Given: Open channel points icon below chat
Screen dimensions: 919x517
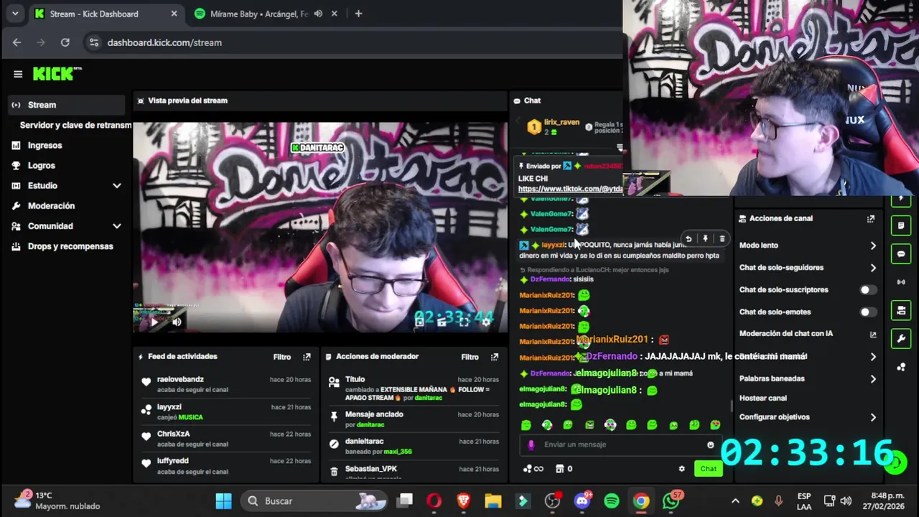Looking at the screenshot, I should pyautogui.click(x=533, y=469).
